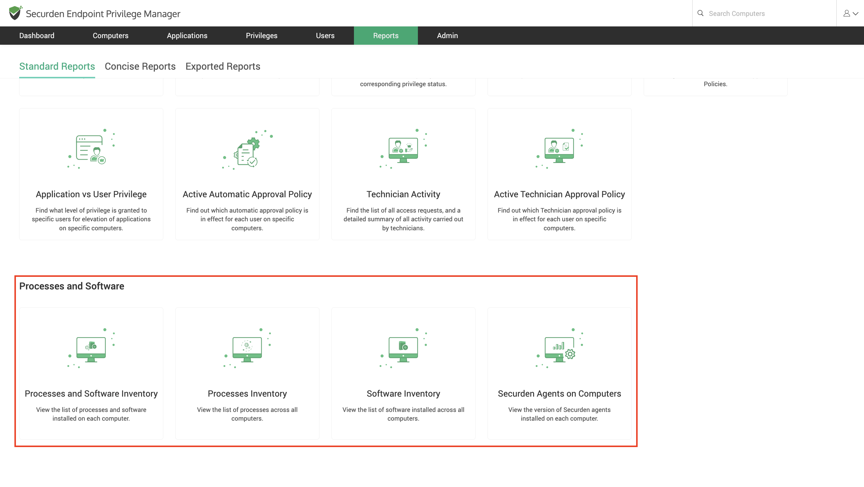This screenshot has height=487, width=864.
Task: Switch to the Concise Reports tab
Action: (x=140, y=66)
